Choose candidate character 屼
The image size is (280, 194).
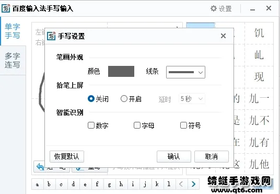tap(259, 55)
